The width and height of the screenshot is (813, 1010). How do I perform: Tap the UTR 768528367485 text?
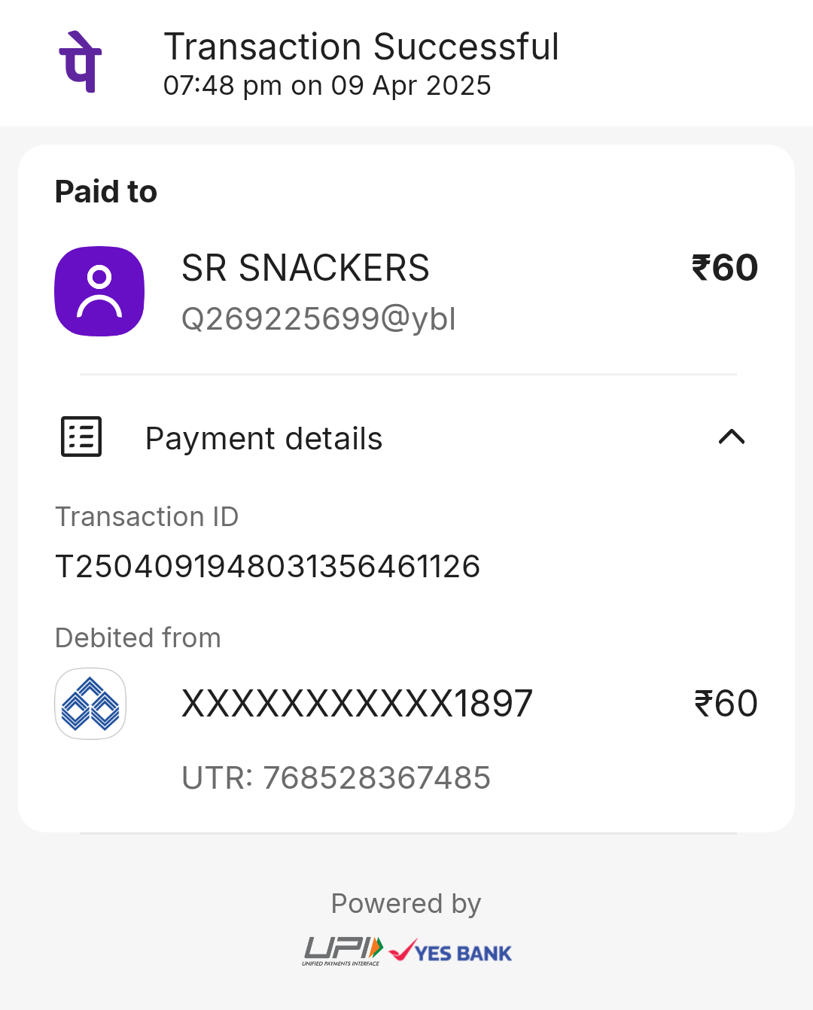click(336, 777)
